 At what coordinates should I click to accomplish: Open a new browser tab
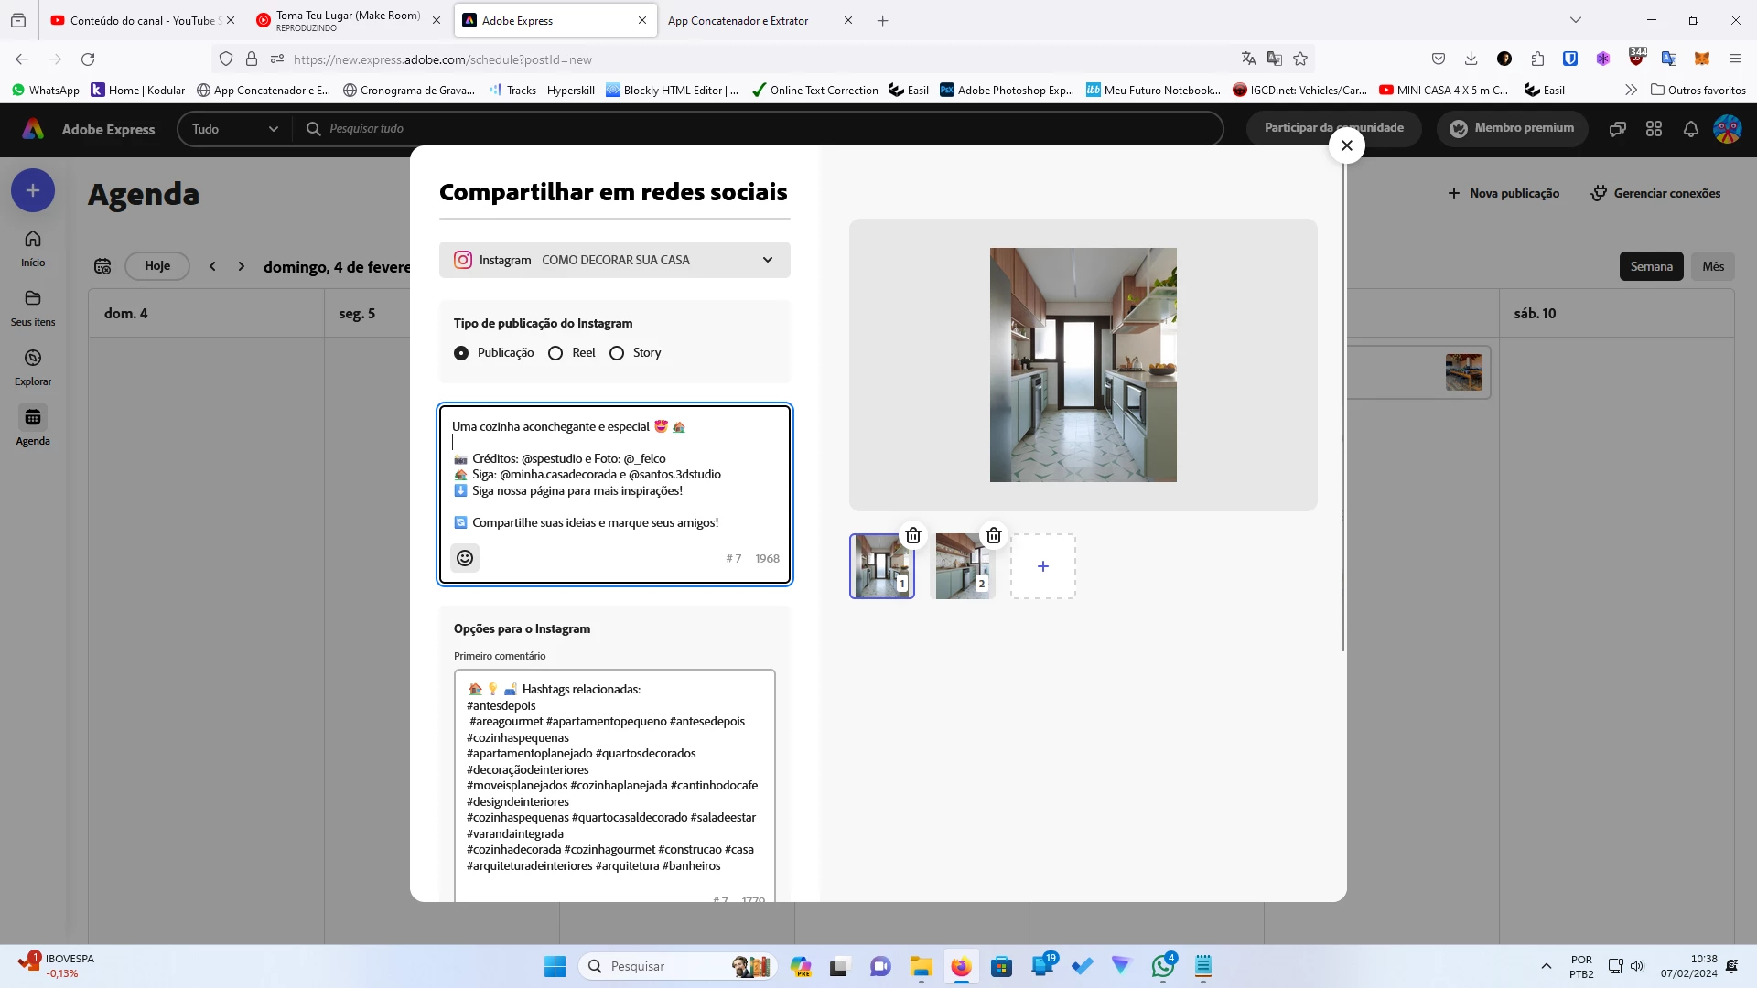pos(882,20)
